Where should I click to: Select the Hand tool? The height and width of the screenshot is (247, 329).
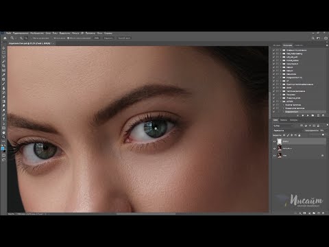click(3, 132)
